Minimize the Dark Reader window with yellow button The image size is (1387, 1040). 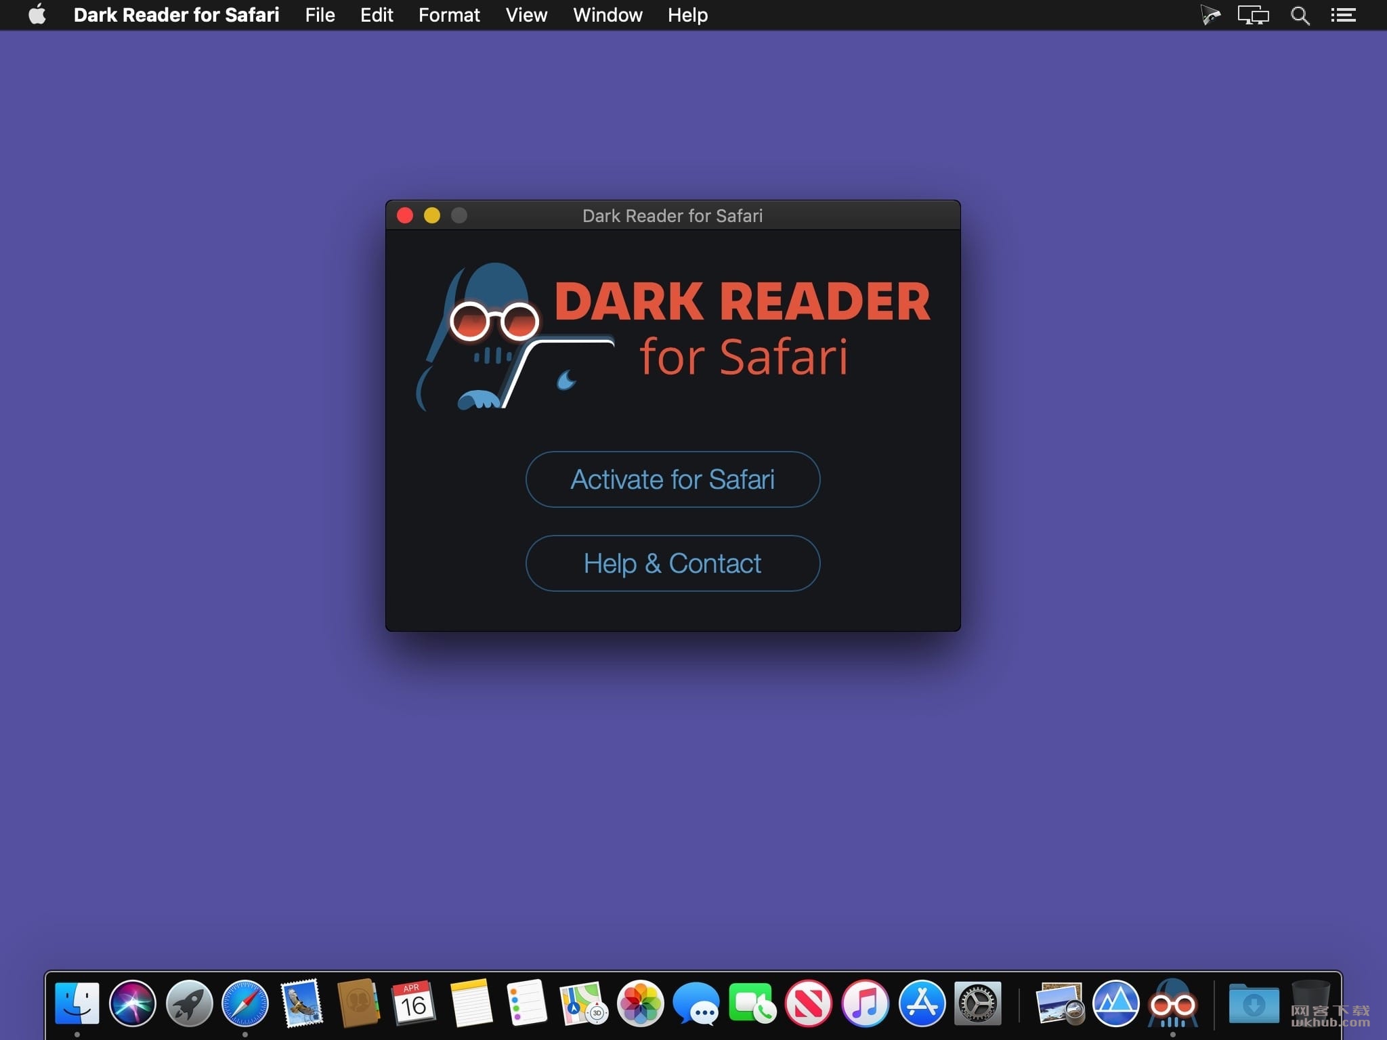click(432, 215)
